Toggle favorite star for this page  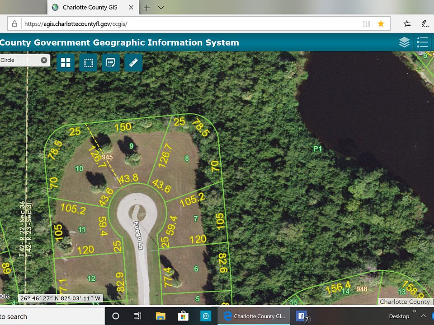(381, 23)
